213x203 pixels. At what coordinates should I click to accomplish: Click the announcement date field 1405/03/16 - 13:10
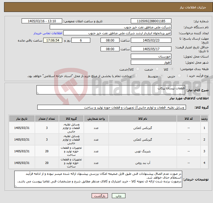42,21
